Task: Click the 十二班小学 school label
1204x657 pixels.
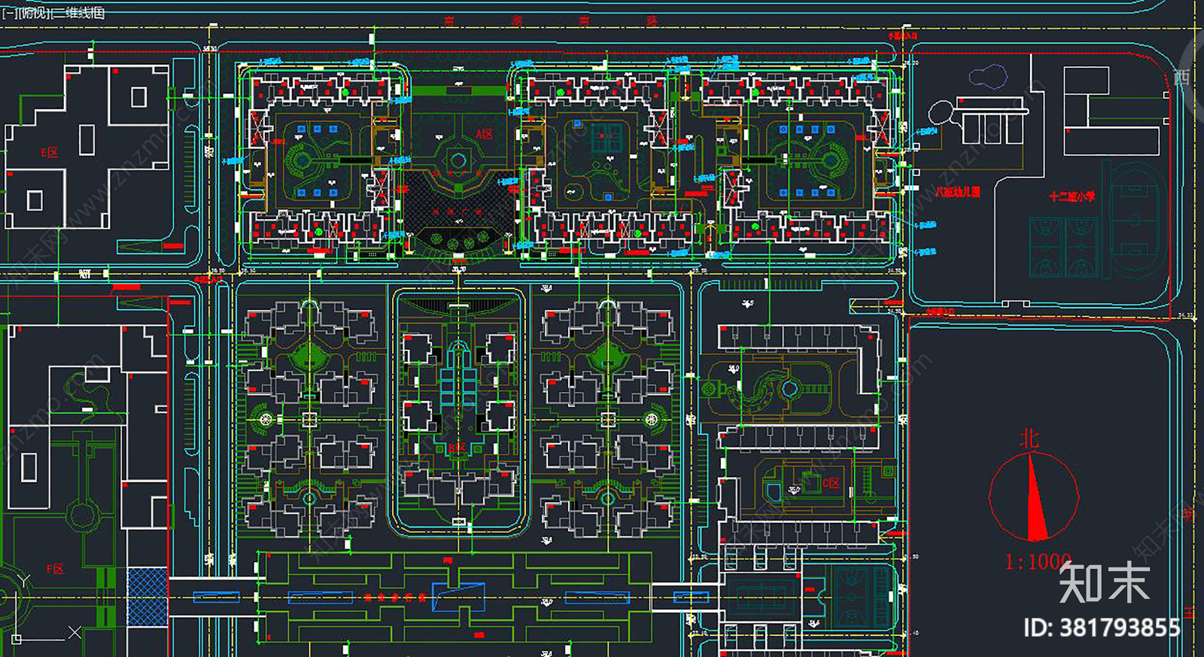Action: coord(1072,196)
